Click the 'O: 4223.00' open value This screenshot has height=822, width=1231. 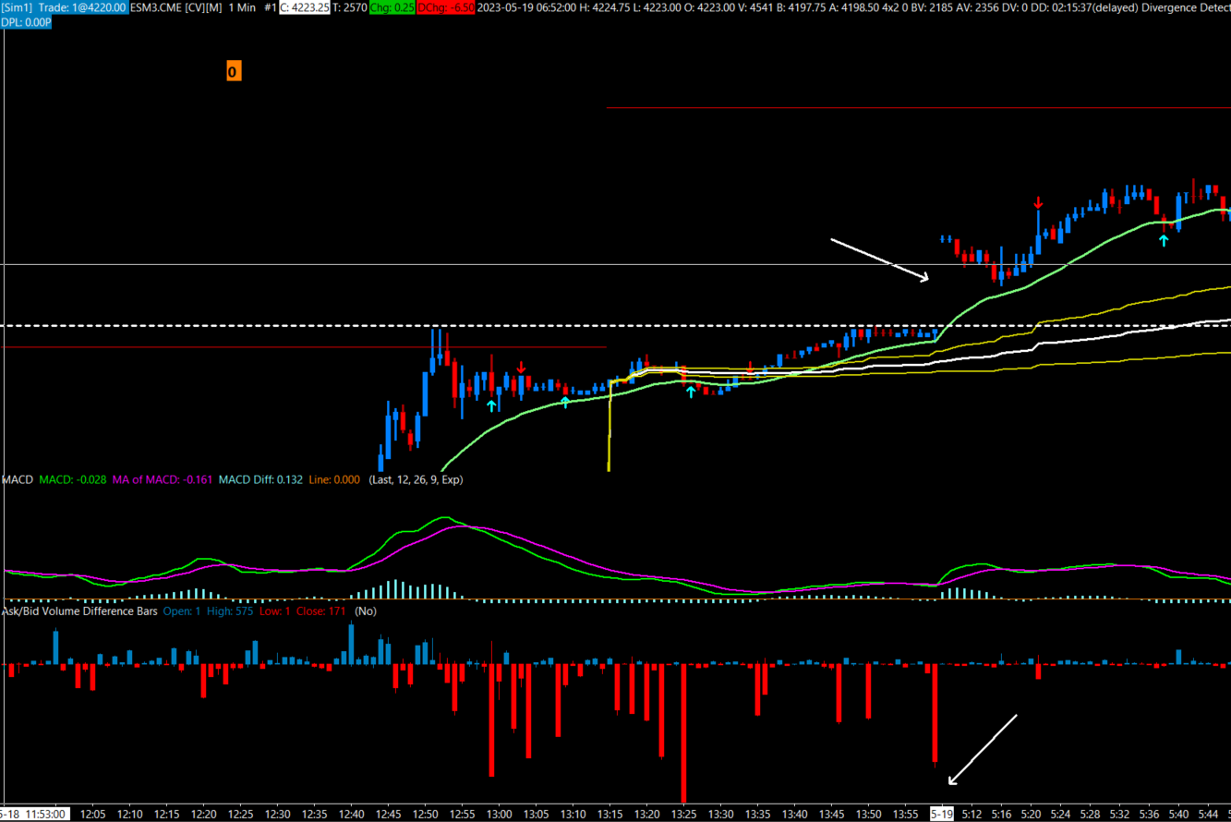click(x=710, y=7)
